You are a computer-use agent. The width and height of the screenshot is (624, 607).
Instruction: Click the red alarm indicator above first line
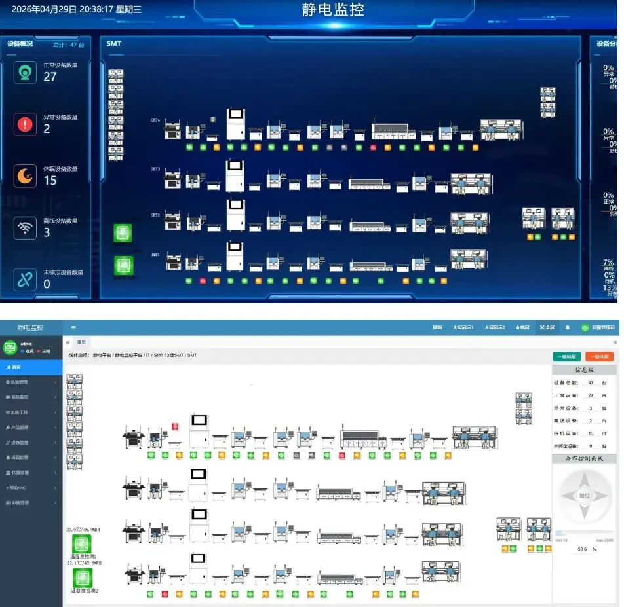pos(175,426)
